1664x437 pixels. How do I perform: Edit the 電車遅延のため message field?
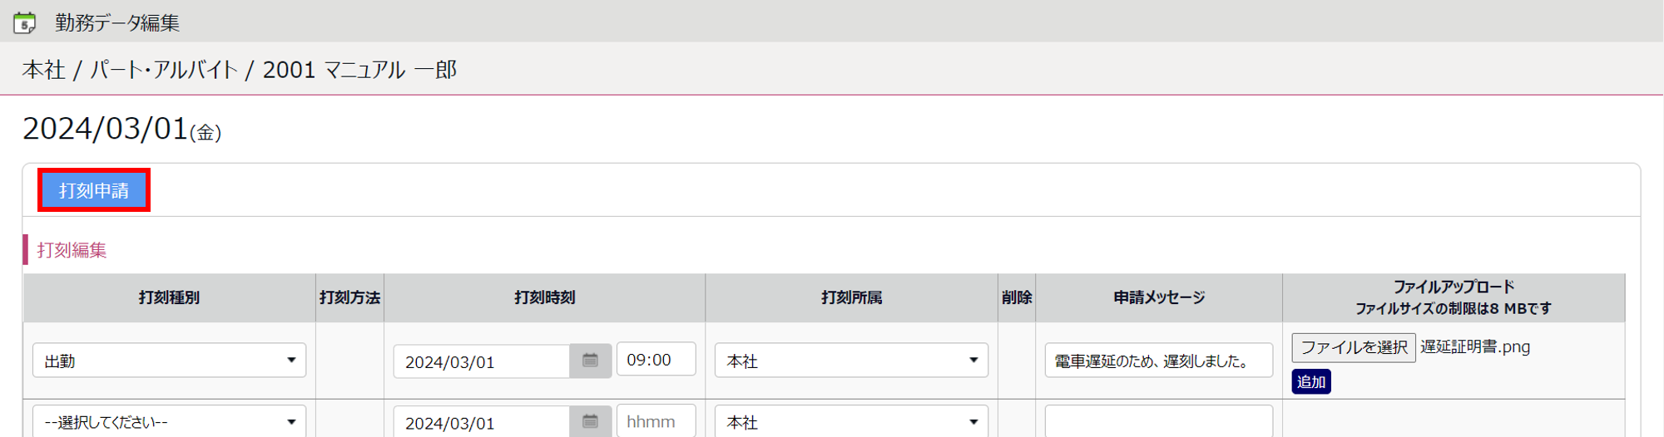1158,361
